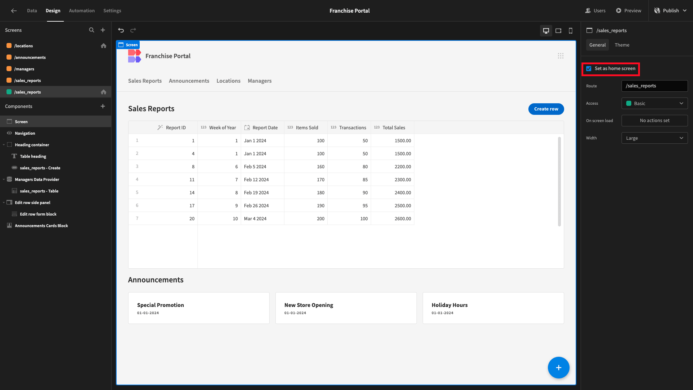
Task: Open the Access dropdown showing Basic
Action: tap(654, 103)
